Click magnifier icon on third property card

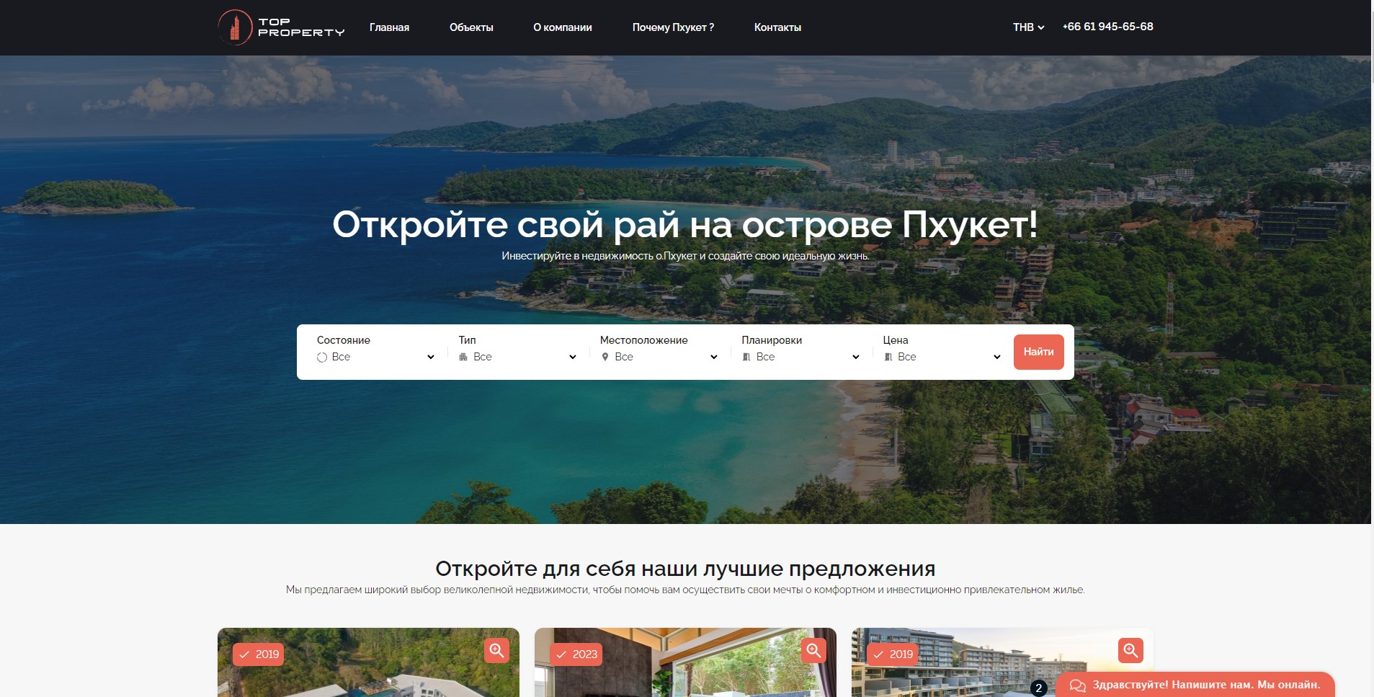click(1130, 650)
